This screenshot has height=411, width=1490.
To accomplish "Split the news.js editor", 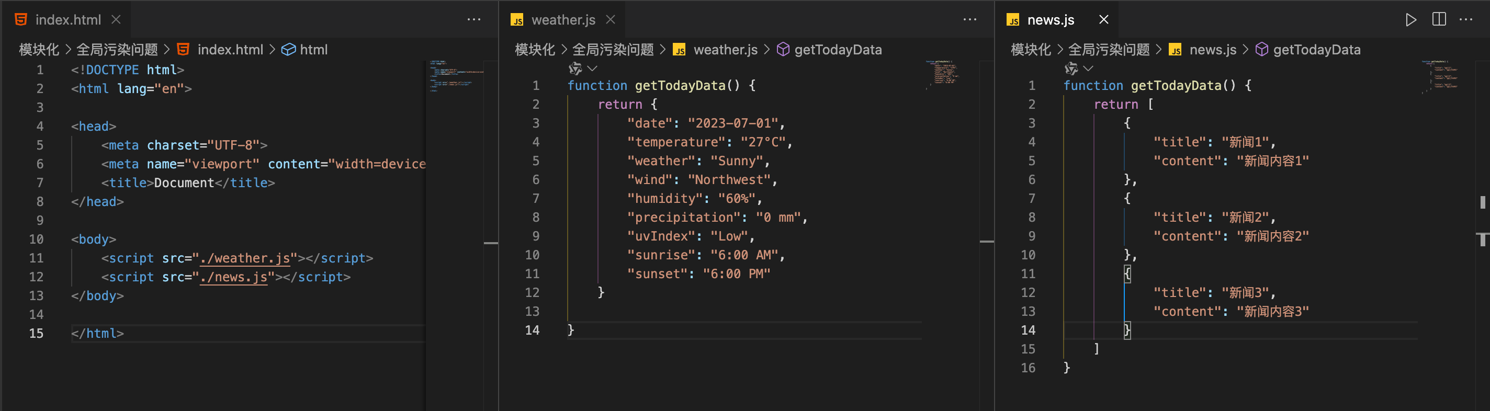I will [x=1439, y=20].
